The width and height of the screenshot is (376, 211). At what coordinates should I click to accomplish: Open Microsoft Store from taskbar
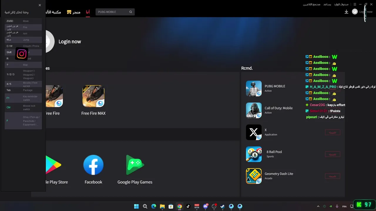(171, 206)
